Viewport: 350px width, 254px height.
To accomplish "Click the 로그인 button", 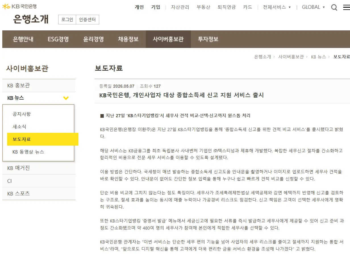I will pyautogui.click(x=67, y=20).
